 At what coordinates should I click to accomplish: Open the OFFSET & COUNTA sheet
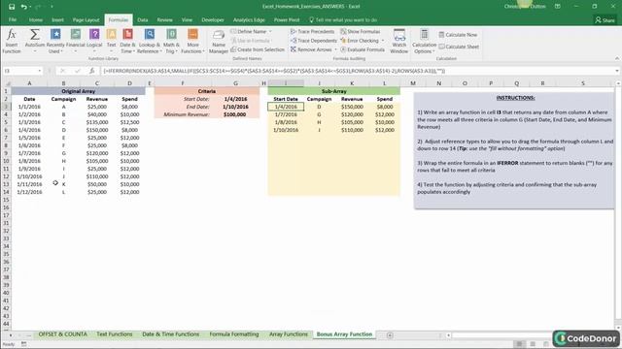(62, 334)
